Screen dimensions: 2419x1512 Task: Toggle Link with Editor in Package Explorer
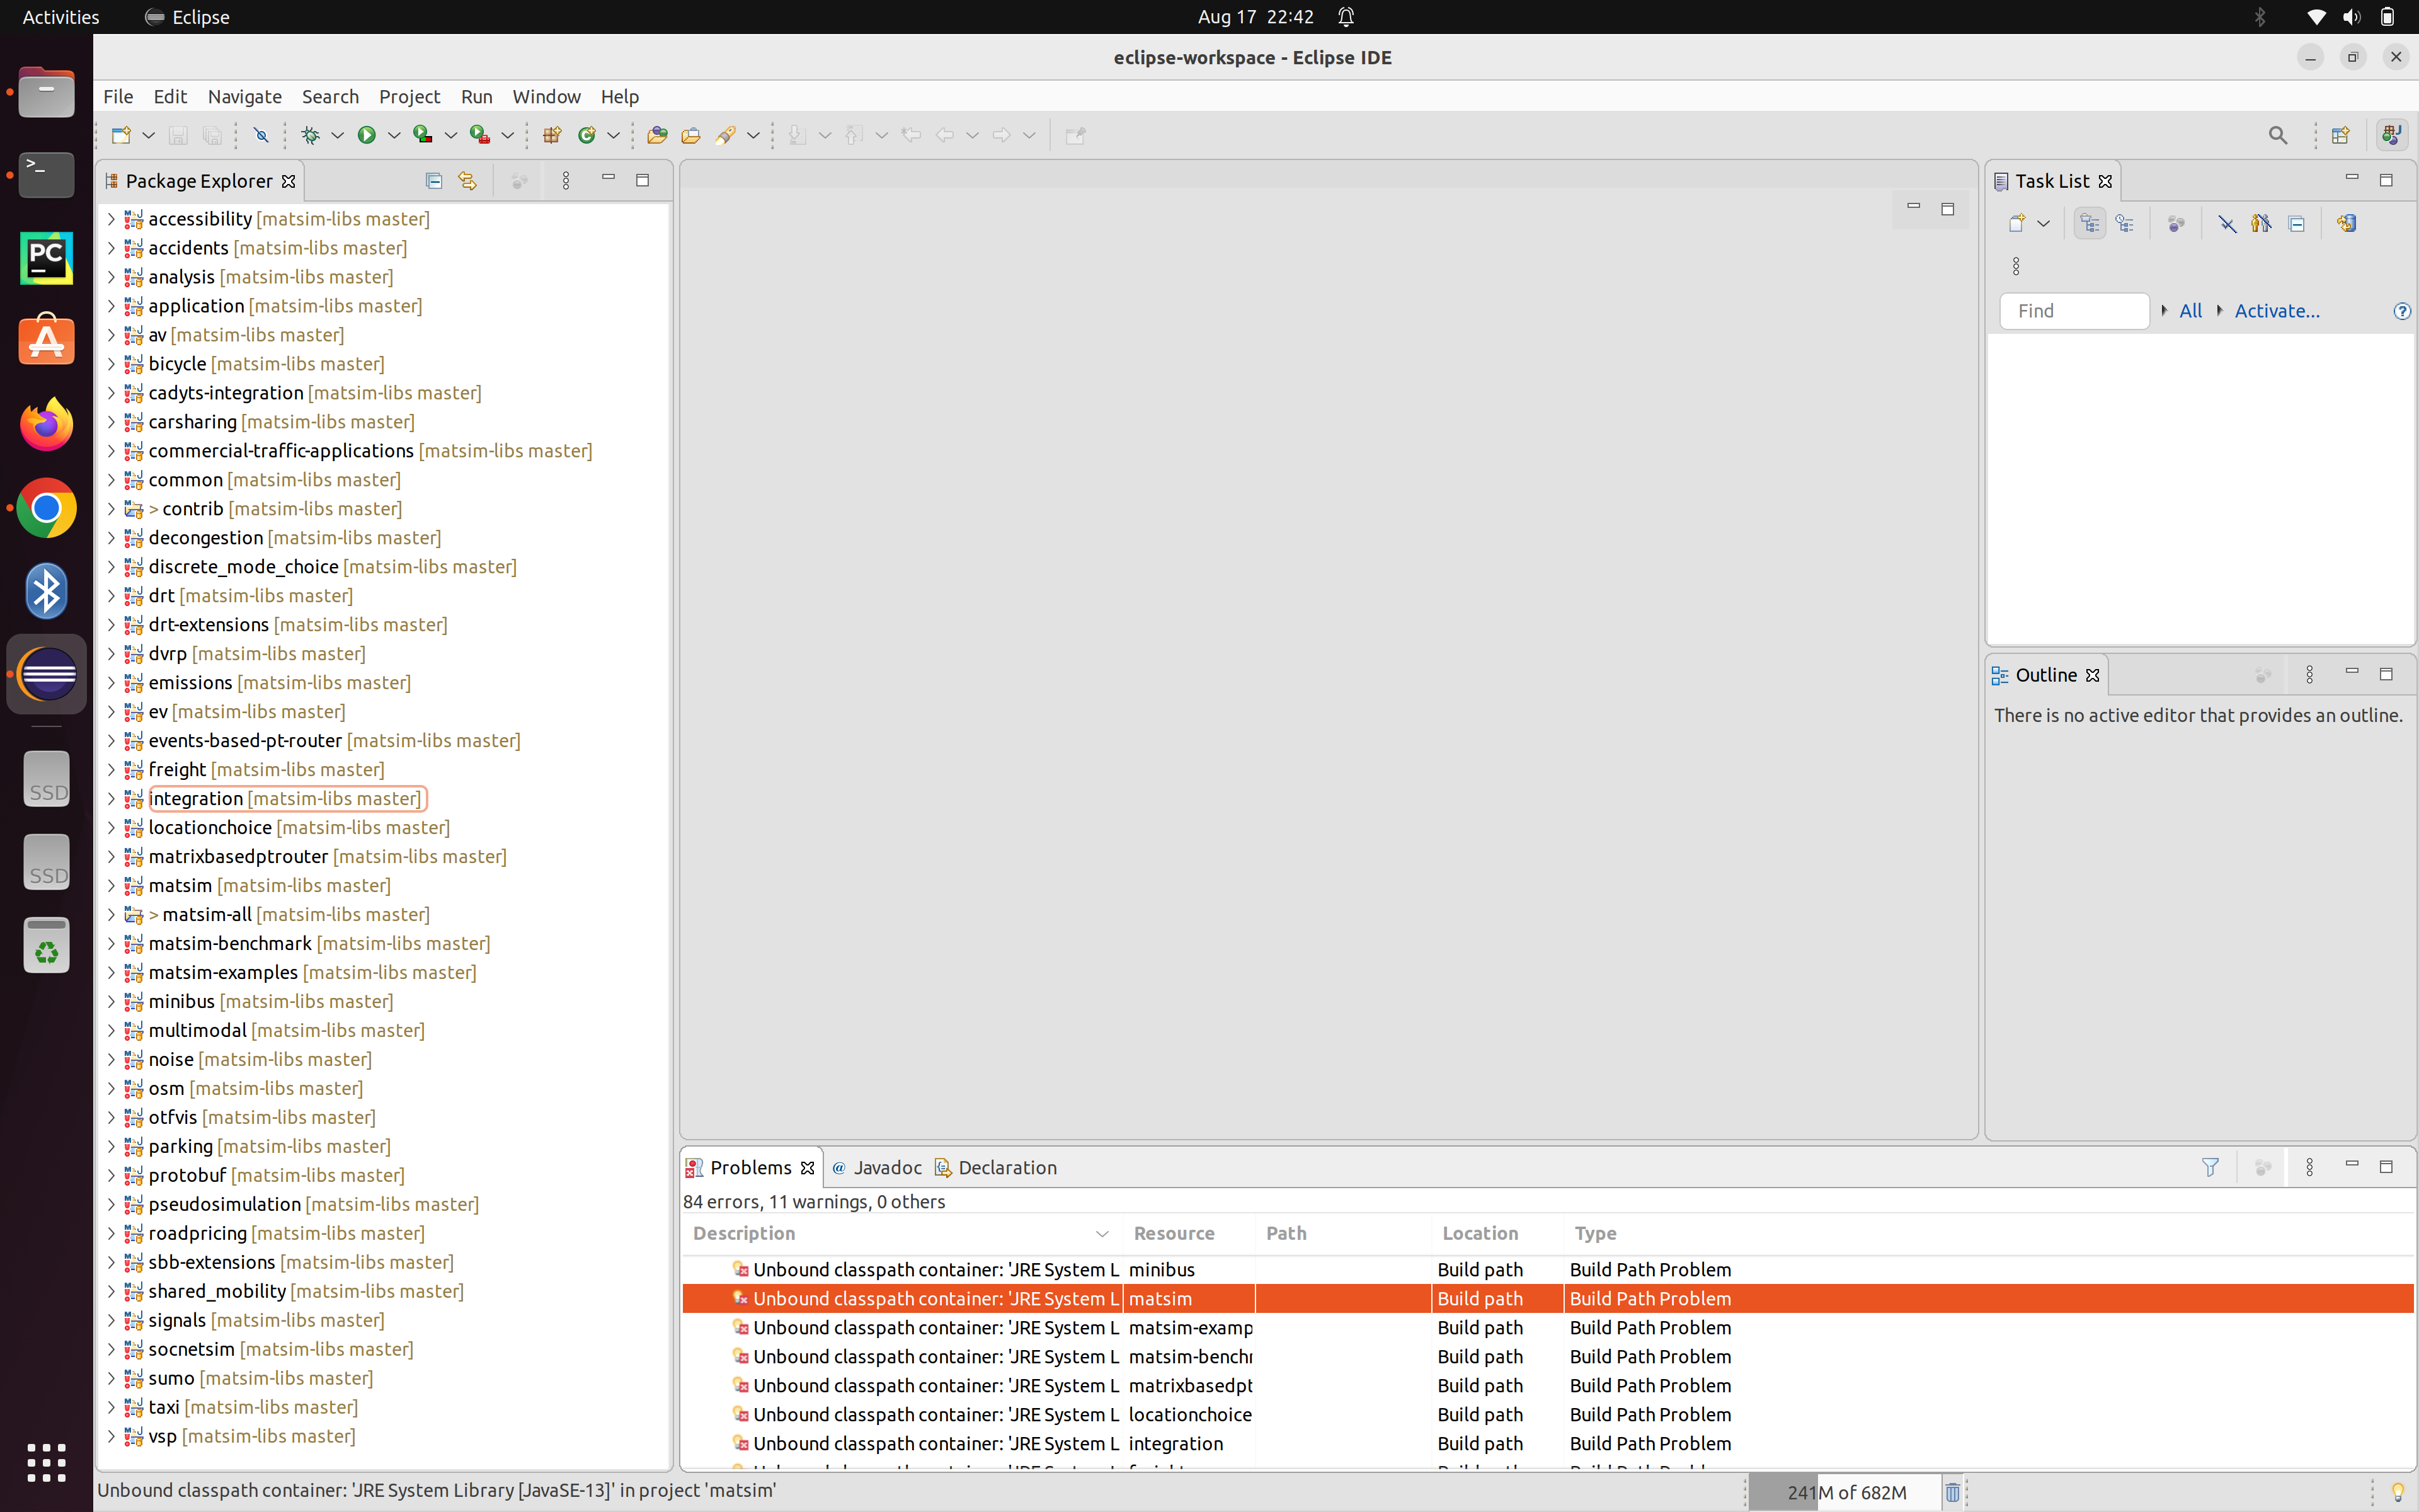(x=467, y=180)
